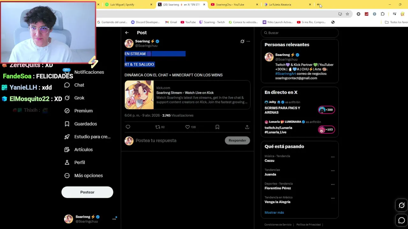Screen dimensions: 408x229
Task: Open Grok icon on Soarinng's post header
Action: tap(242, 41)
